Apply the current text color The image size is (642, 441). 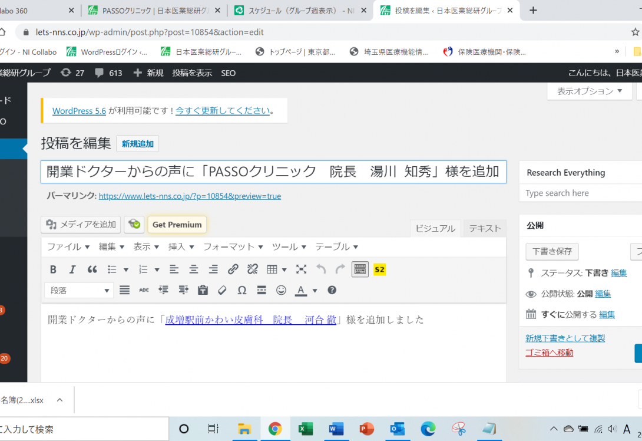301,290
